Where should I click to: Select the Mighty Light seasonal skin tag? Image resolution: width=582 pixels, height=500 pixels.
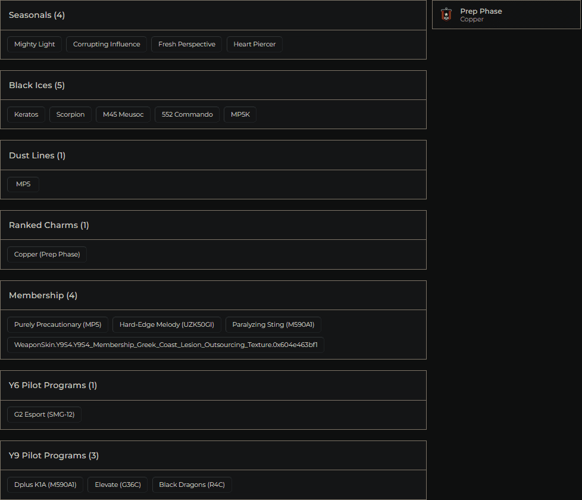pos(35,45)
